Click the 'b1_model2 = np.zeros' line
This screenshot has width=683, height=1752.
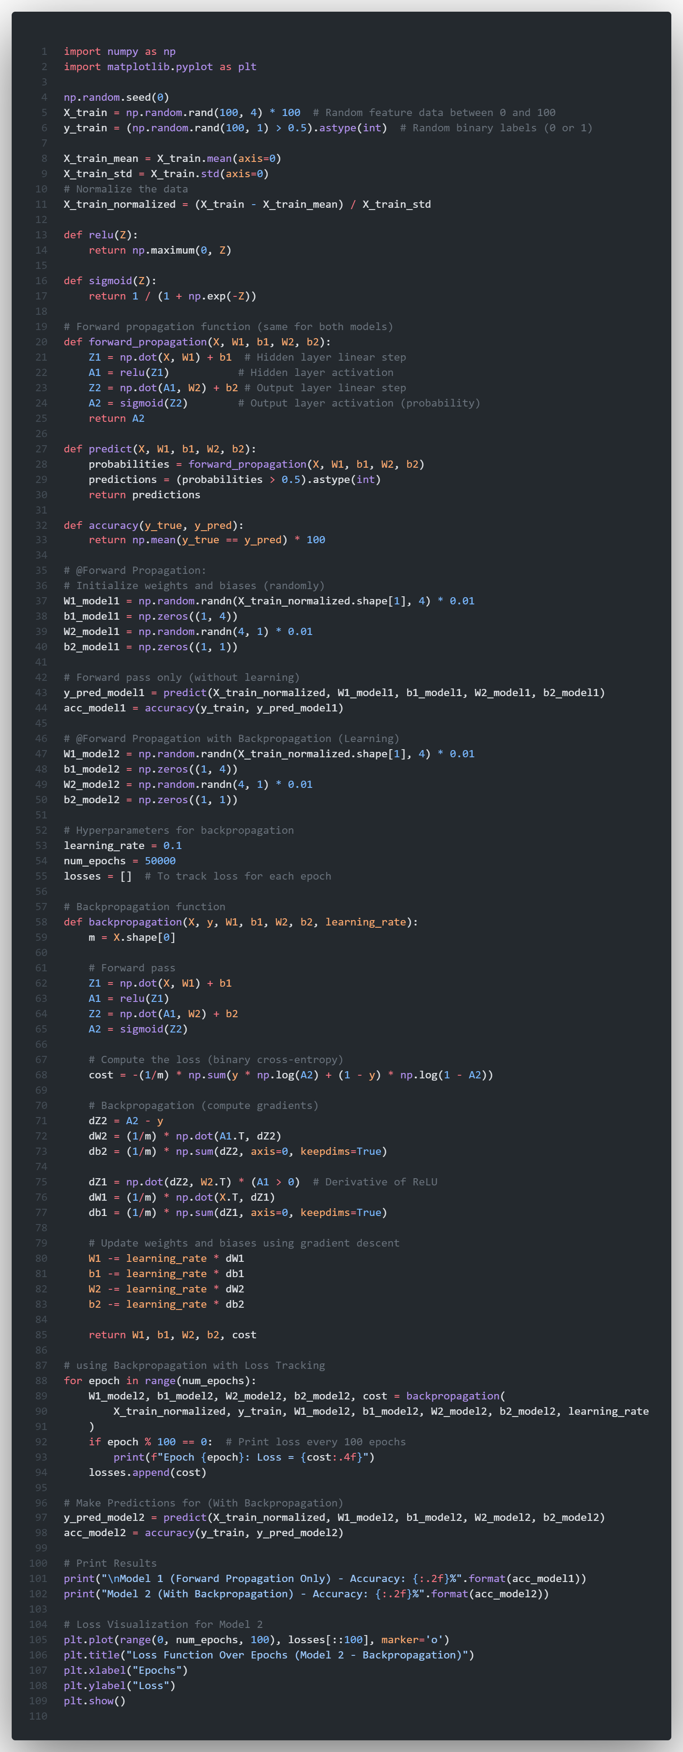coord(151,769)
